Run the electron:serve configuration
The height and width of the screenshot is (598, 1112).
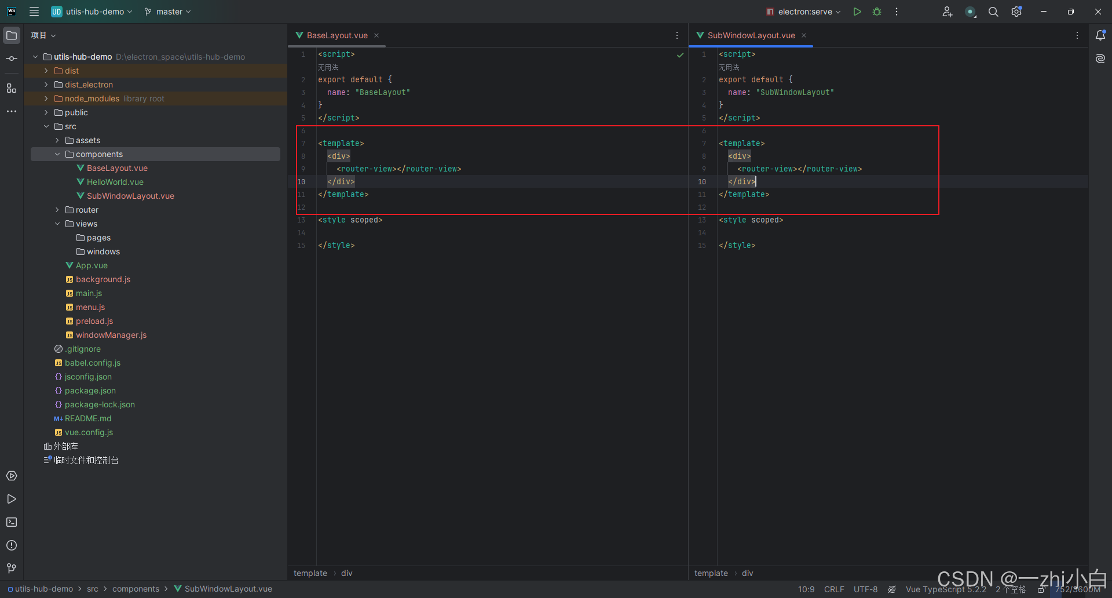857,12
